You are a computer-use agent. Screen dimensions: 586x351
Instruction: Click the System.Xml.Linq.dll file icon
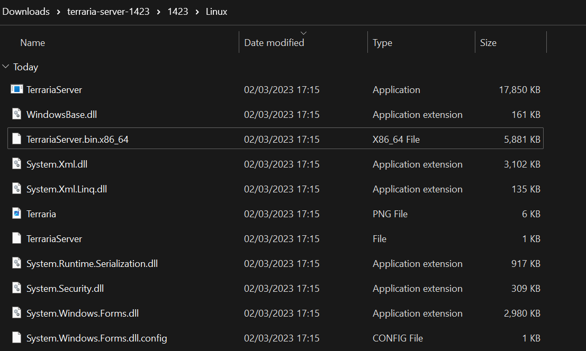[x=17, y=189]
